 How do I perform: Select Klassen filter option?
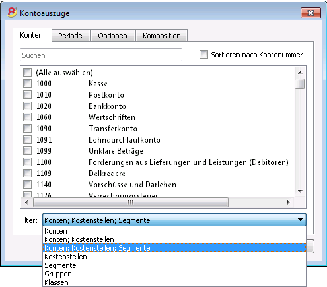tap(56, 282)
